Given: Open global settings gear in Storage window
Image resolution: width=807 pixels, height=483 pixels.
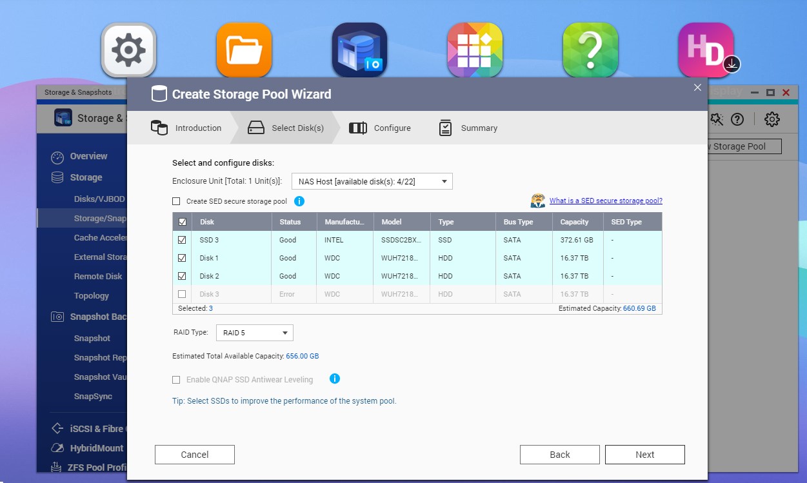Looking at the screenshot, I should click(772, 119).
